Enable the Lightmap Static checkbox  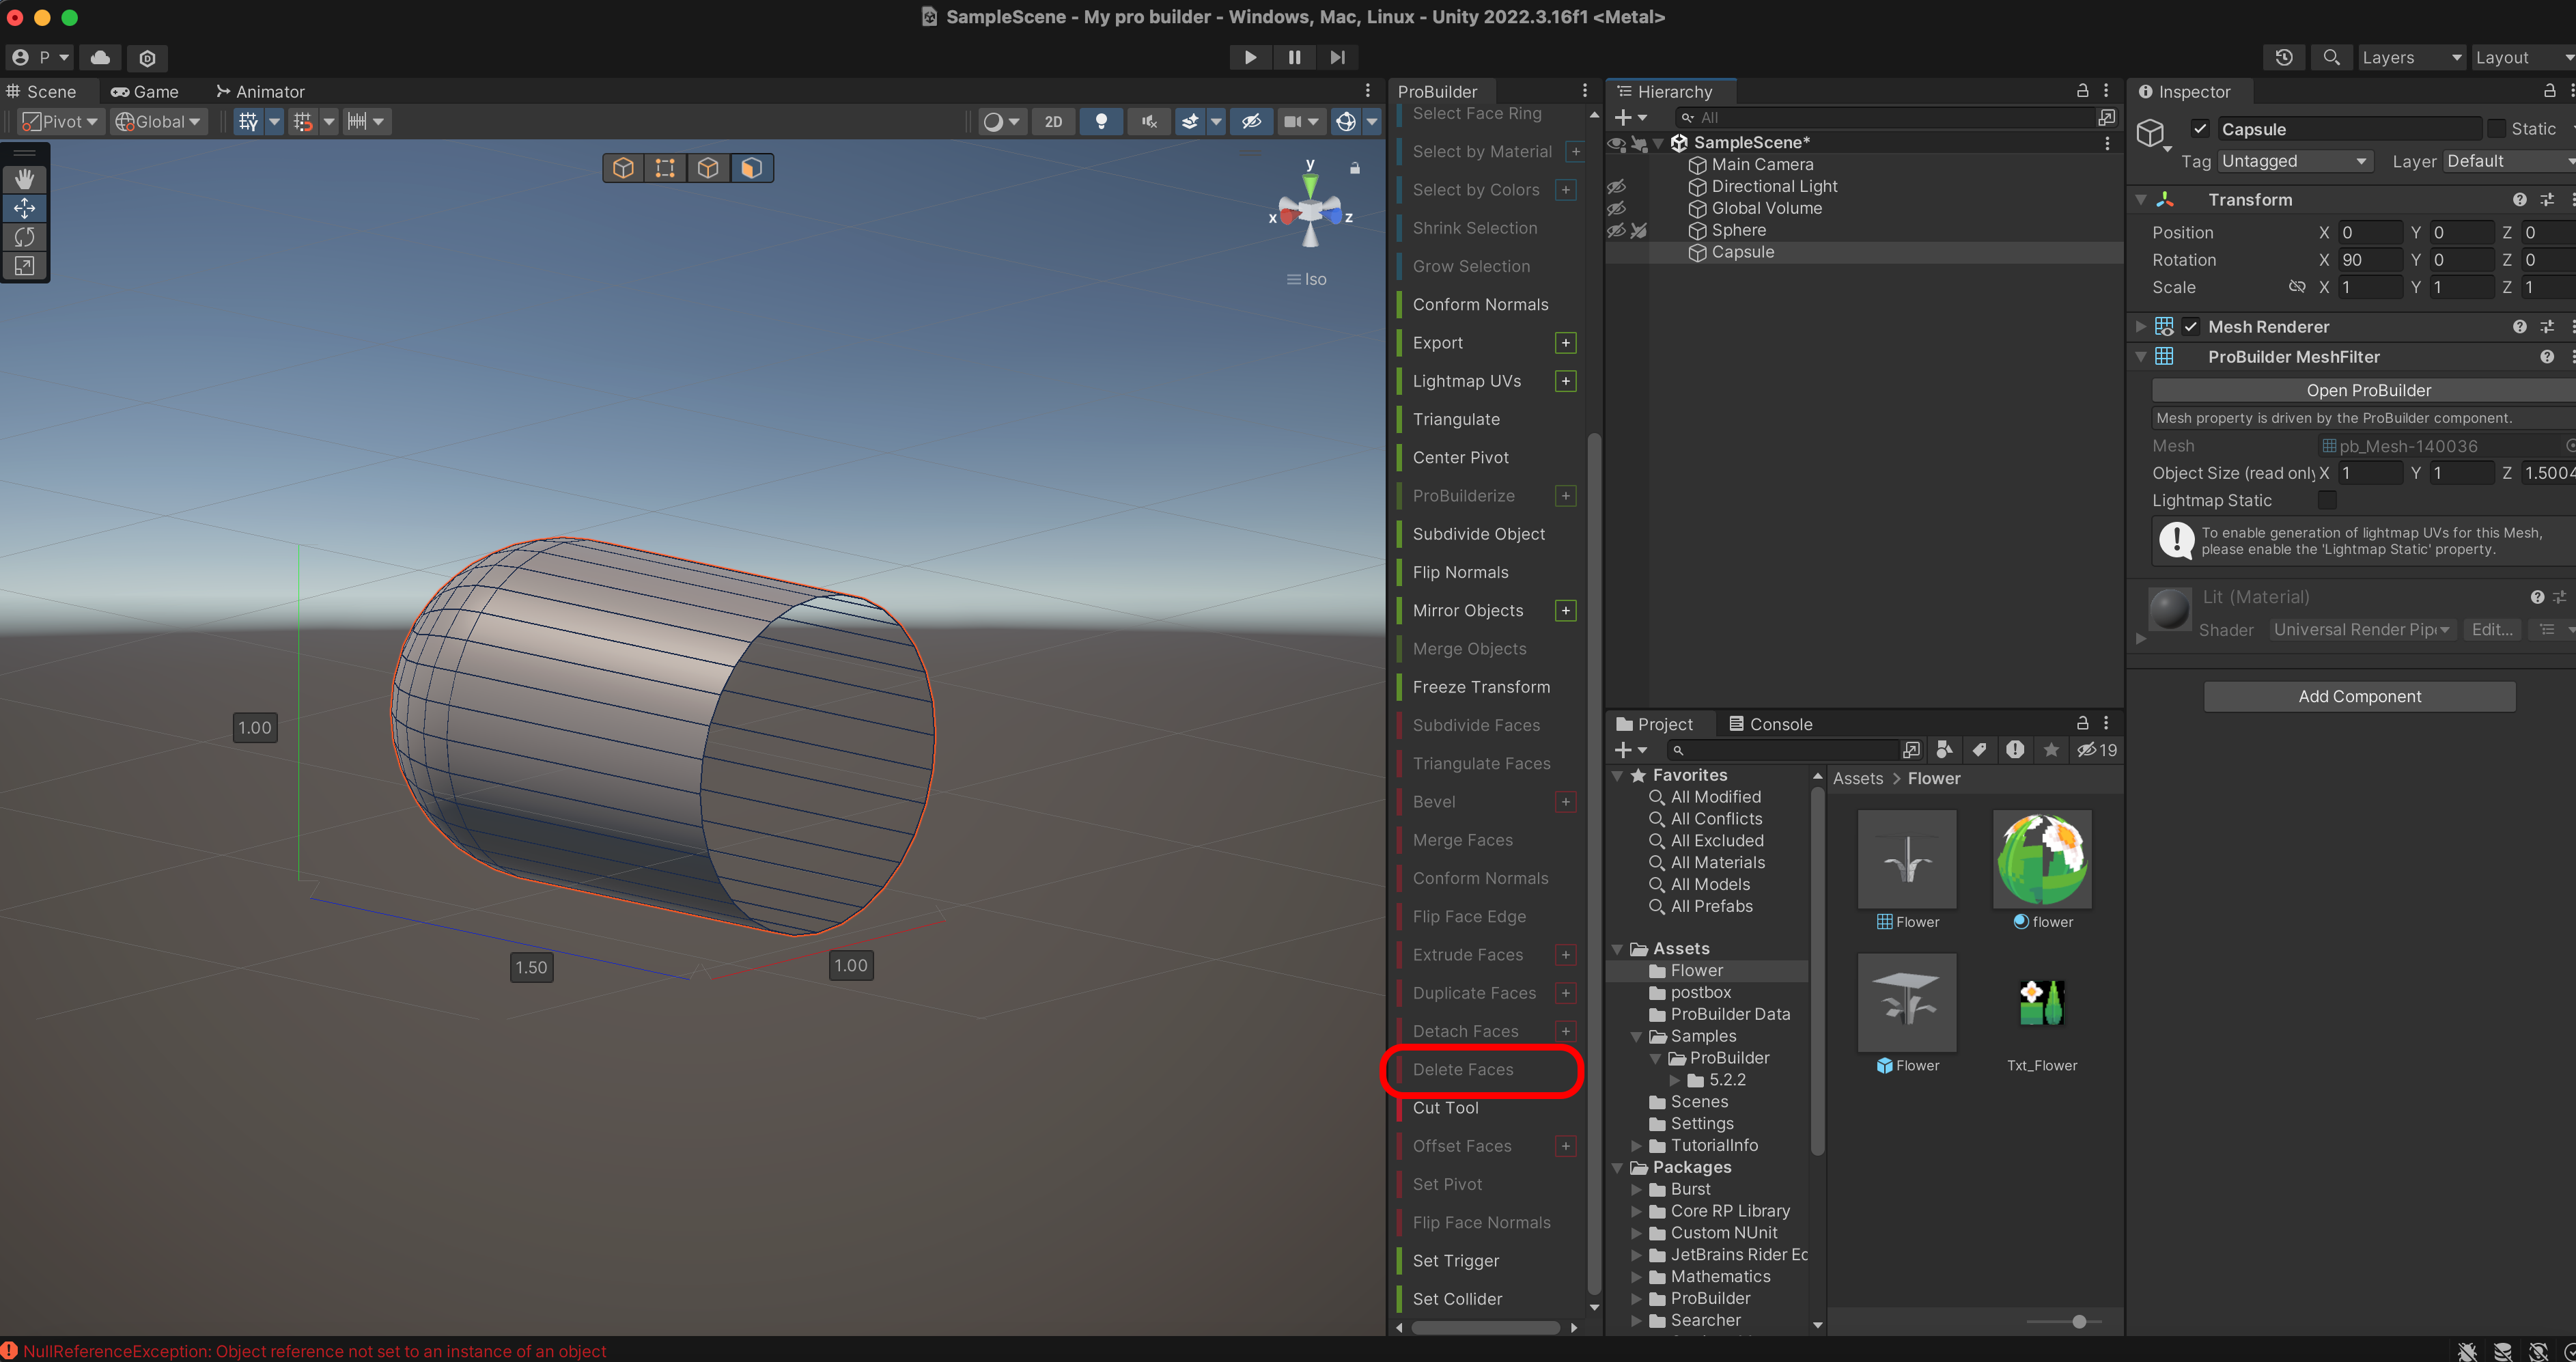[x=2327, y=500]
